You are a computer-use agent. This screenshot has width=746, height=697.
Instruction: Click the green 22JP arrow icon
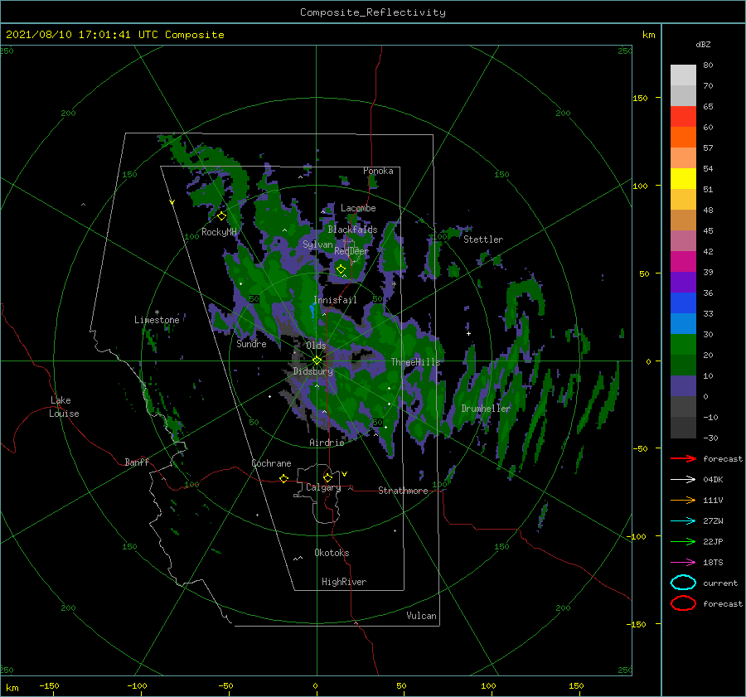683,541
